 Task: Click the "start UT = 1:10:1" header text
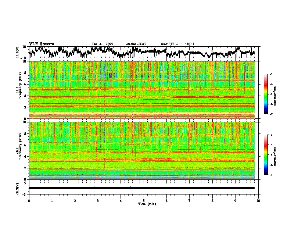coord(177,44)
